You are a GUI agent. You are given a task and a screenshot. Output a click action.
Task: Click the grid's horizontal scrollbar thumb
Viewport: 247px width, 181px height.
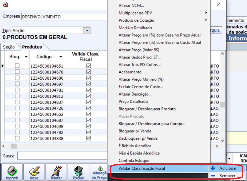[14, 146]
